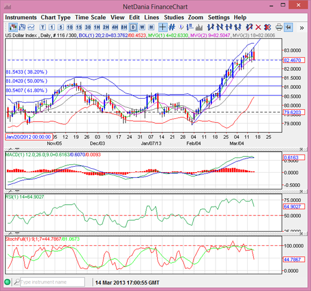This screenshot has height=291, width=311.
Task: Switch to the Monthly (M) time scale
Action: point(151,27)
